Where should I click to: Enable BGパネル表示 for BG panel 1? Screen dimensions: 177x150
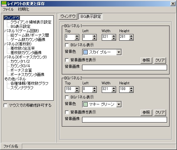pyautogui.click(x=67, y=45)
